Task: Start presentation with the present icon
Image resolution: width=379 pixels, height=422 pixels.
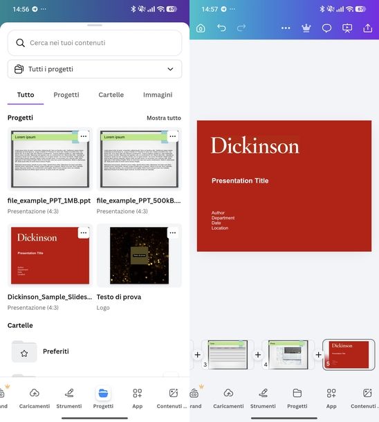Action: 347,28
